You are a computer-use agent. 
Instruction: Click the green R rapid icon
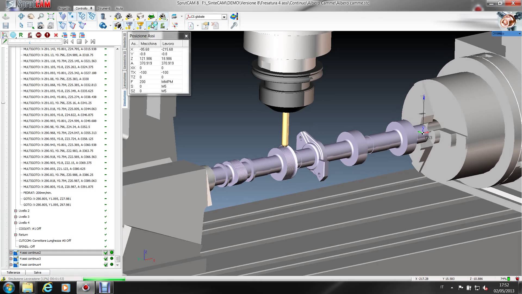click(x=21, y=35)
